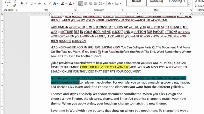
Task: Click 'Even On Another Device' text
Action: tap(85, 56)
